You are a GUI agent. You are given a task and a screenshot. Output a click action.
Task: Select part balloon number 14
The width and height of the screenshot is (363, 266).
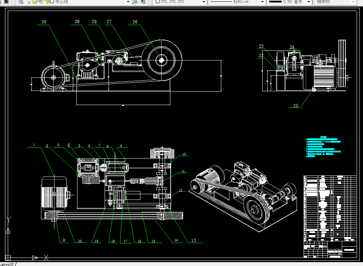tap(176, 240)
